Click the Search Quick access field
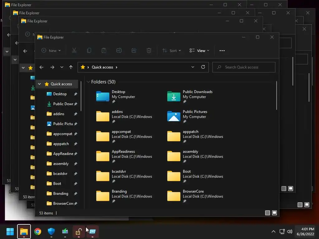This screenshot has height=239, width=319. point(244,67)
